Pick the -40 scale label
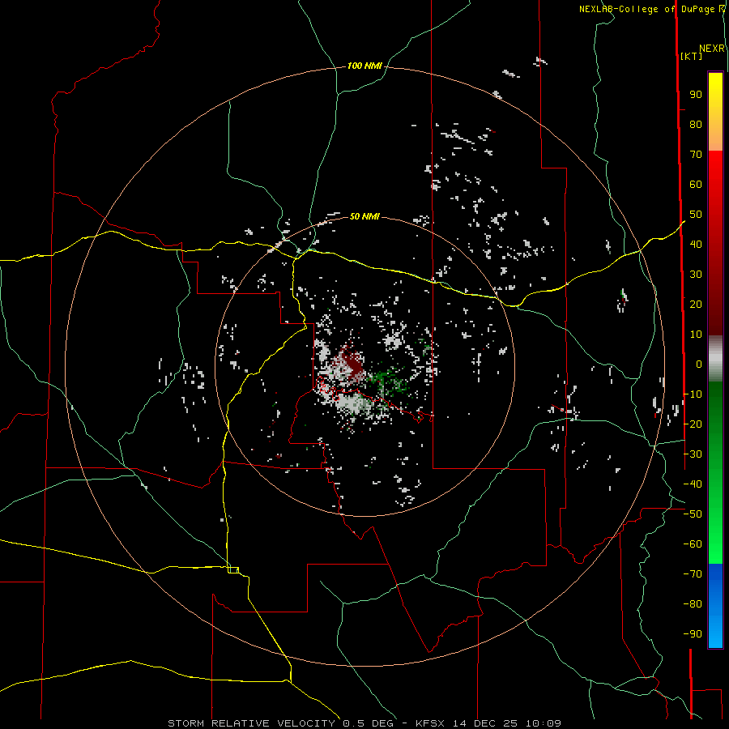 coord(693,484)
